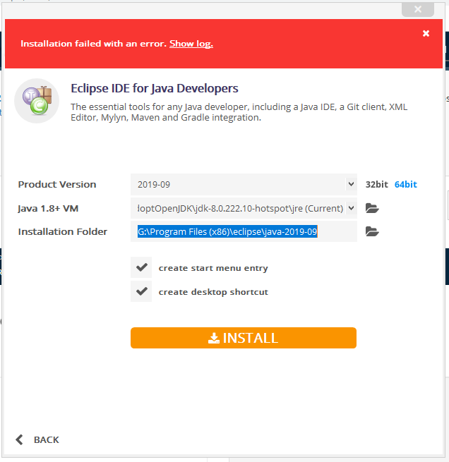This screenshot has height=462, width=449.
Task: Click the Eclipse IDE for Java Developers title
Action: pos(155,88)
